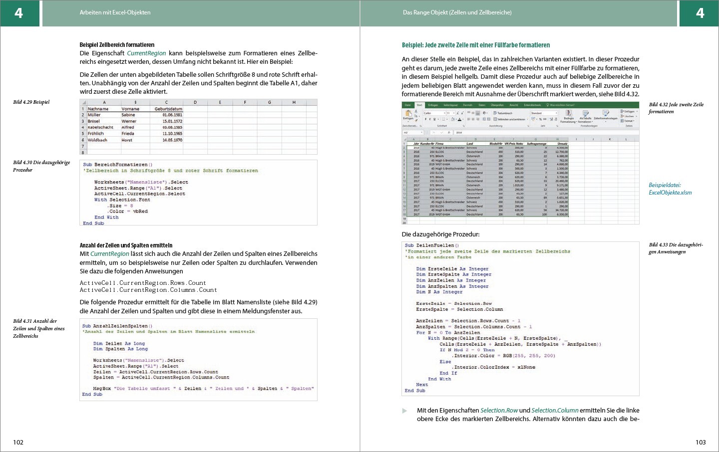
Task: Click the name box showing A2
Action: pos(412,133)
